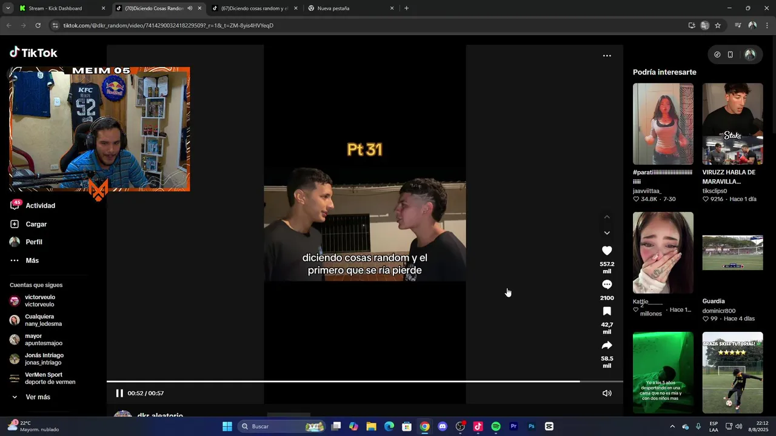Click the TikTok logo

pyautogui.click(x=33, y=53)
